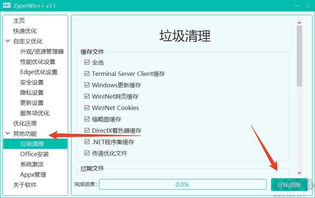This screenshot has width=315, height=198.
Task: Open the 主页 page
Action: tap(19, 21)
